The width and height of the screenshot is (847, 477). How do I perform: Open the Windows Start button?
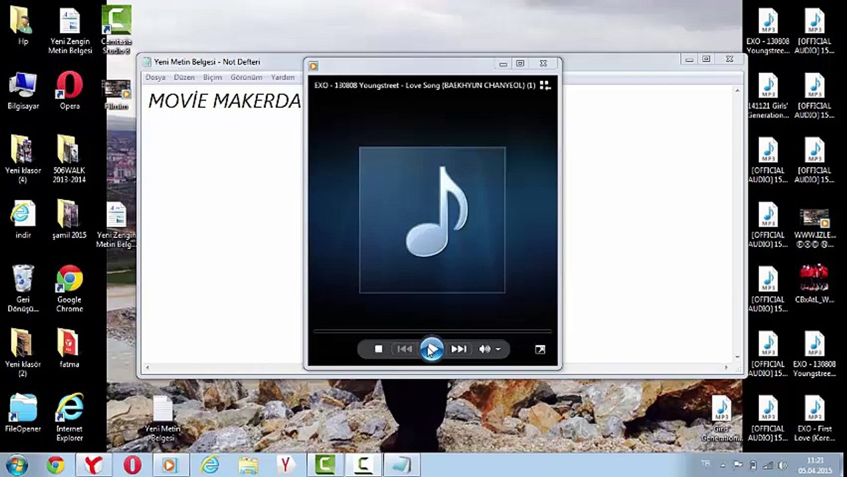coord(15,465)
